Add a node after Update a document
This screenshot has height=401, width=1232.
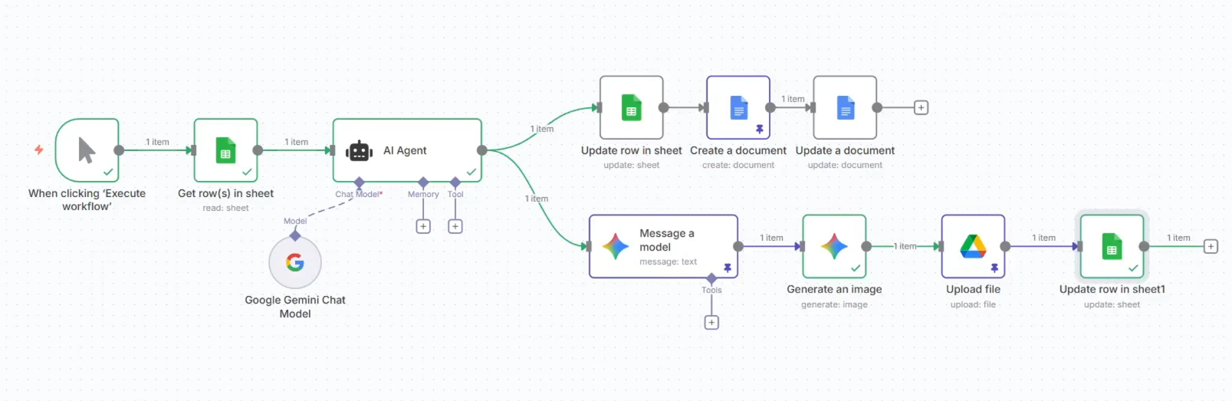[922, 107]
